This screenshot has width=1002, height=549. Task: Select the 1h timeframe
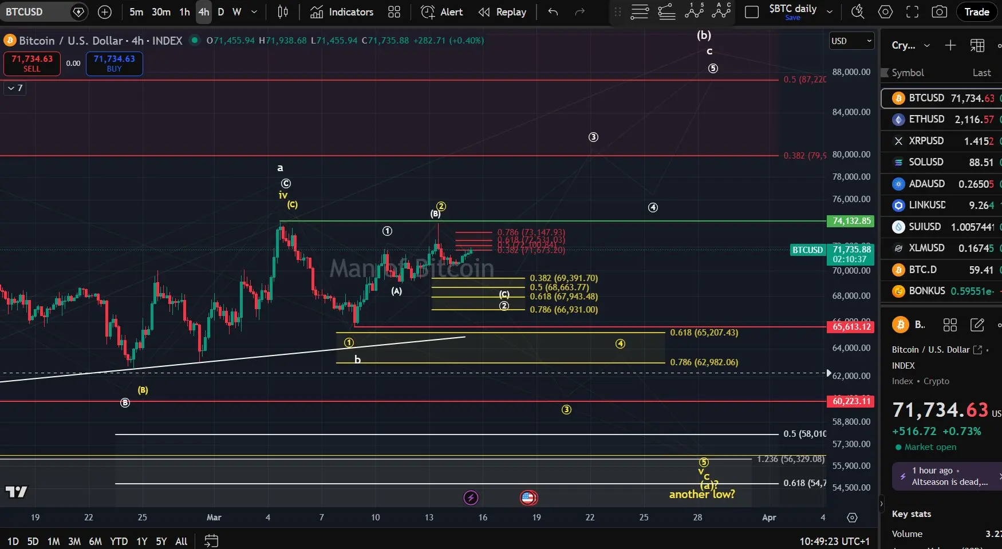pyautogui.click(x=184, y=11)
